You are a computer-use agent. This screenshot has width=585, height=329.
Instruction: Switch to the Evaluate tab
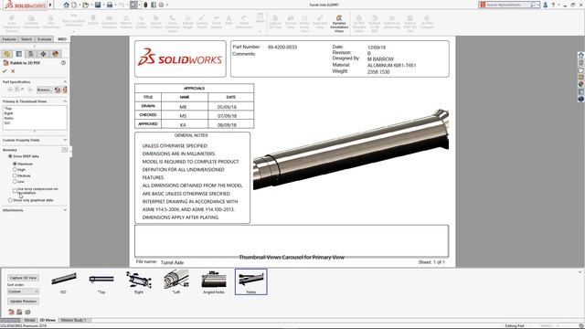[44, 39]
